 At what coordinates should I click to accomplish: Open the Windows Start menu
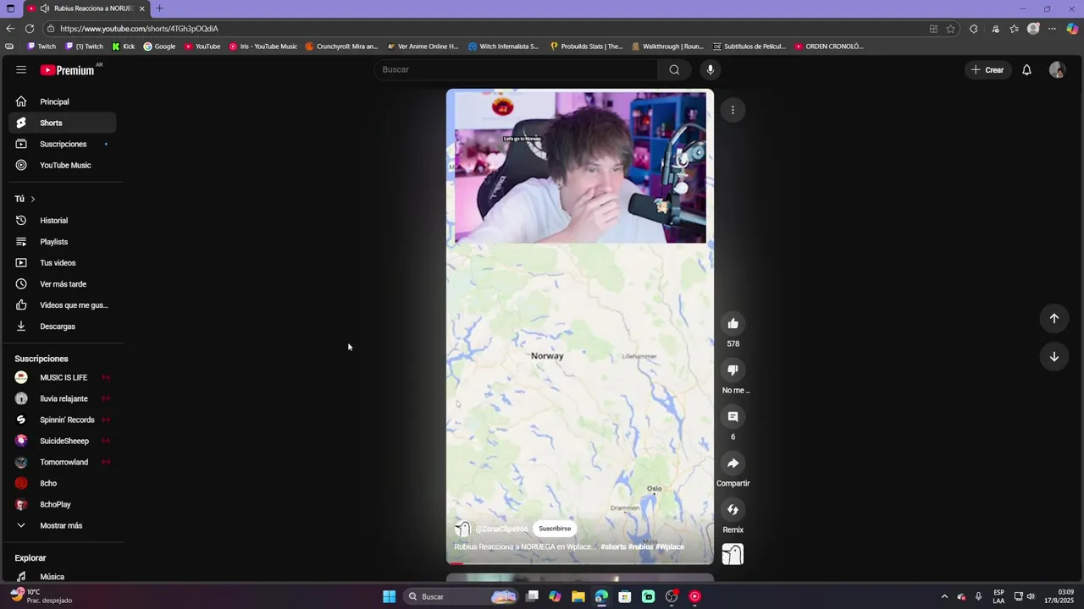coord(389,596)
